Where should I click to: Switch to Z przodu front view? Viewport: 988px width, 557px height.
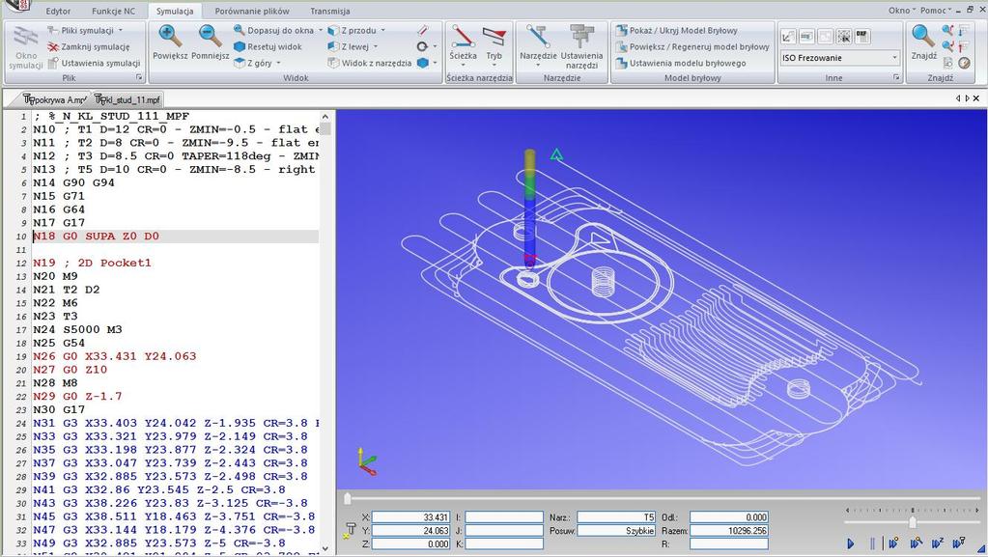[353, 30]
